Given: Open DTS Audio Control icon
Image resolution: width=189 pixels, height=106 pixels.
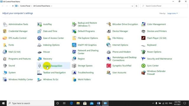Looking at the screenshot, I should (5, 38).
